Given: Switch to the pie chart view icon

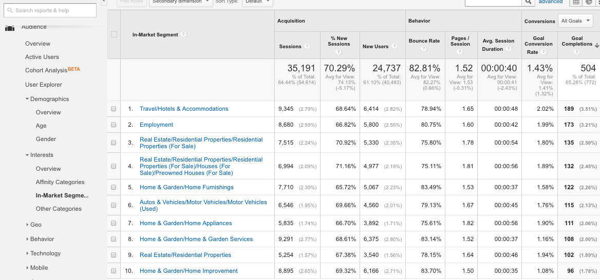Looking at the screenshot, I should (x=589, y=3).
